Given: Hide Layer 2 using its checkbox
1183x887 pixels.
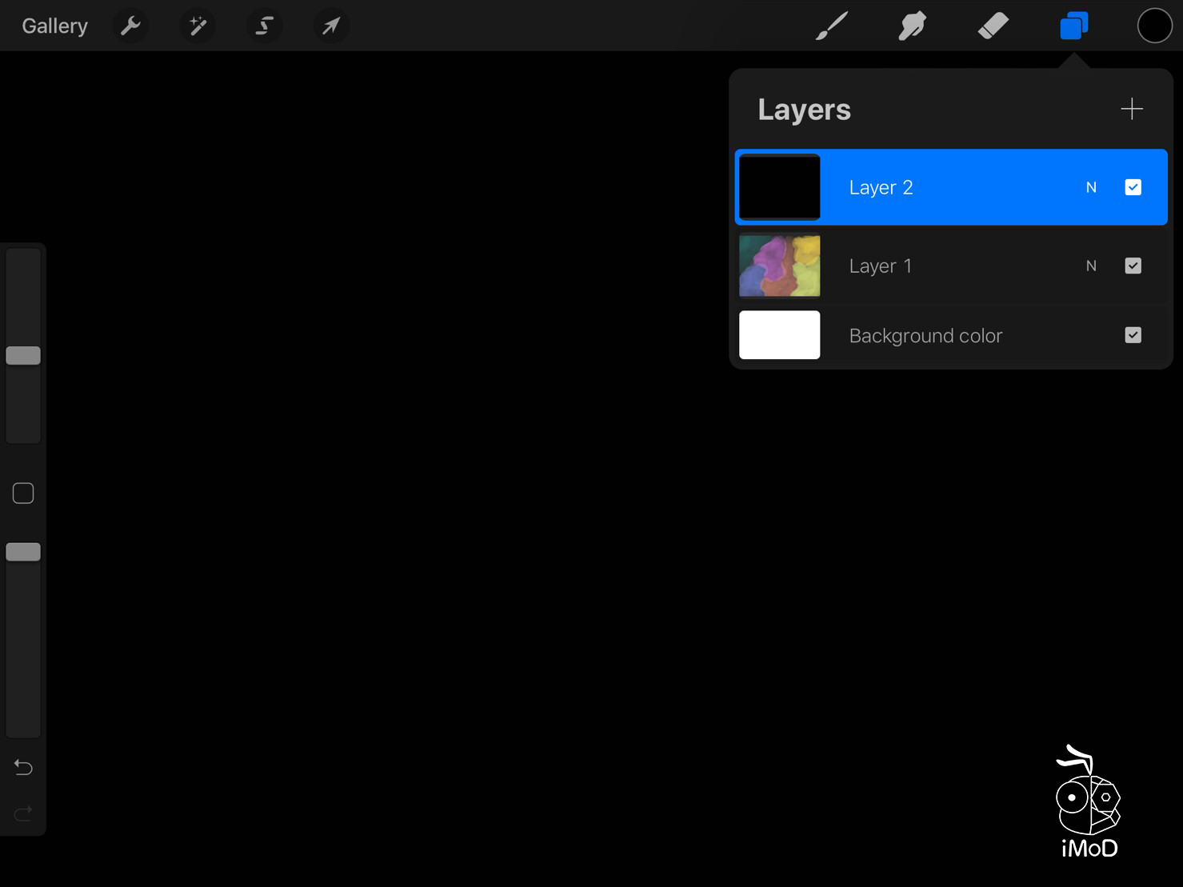Looking at the screenshot, I should (1133, 187).
